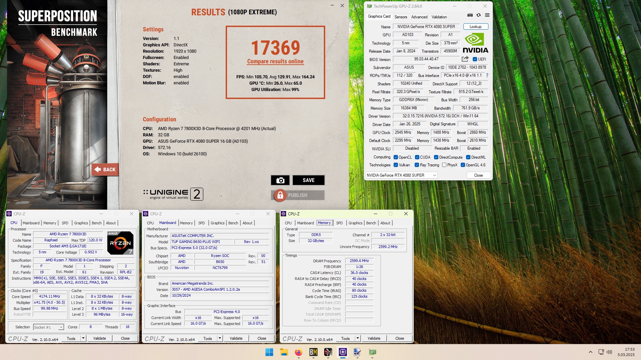This screenshot has width=641, height=360.
Task: Open File Explorer from taskbar
Action: coord(284,352)
